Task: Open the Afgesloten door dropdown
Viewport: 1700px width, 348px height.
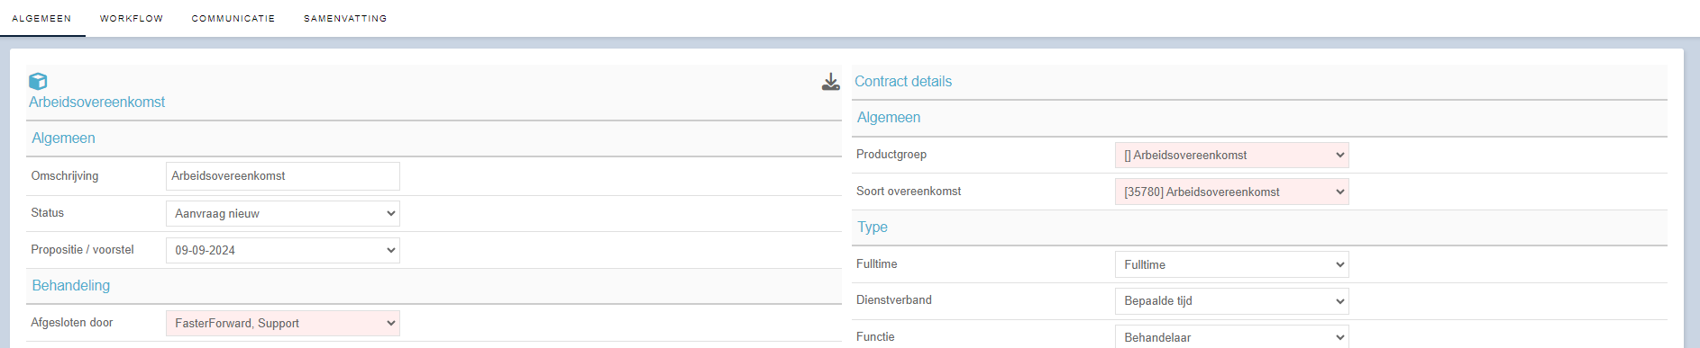Action: (283, 323)
